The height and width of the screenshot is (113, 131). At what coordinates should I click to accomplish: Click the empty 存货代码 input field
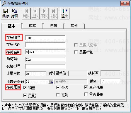pyautogui.click(x=45, y=45)
